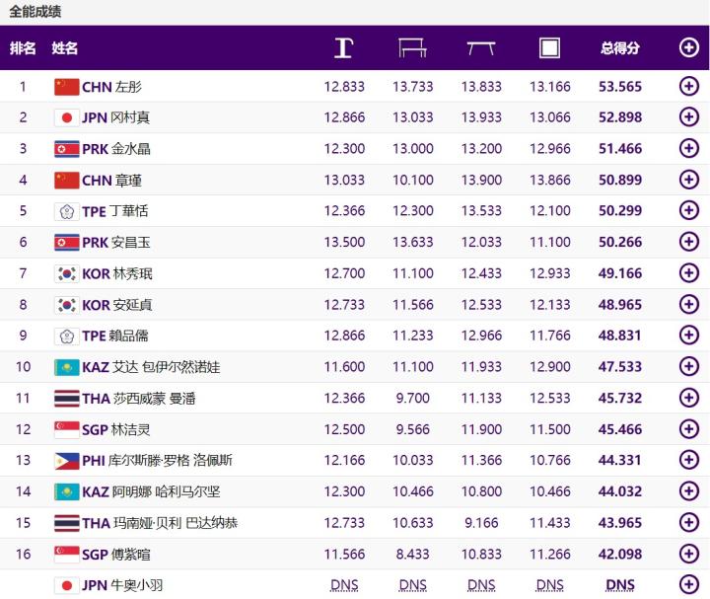Sort by 总得分 column header

620,47
